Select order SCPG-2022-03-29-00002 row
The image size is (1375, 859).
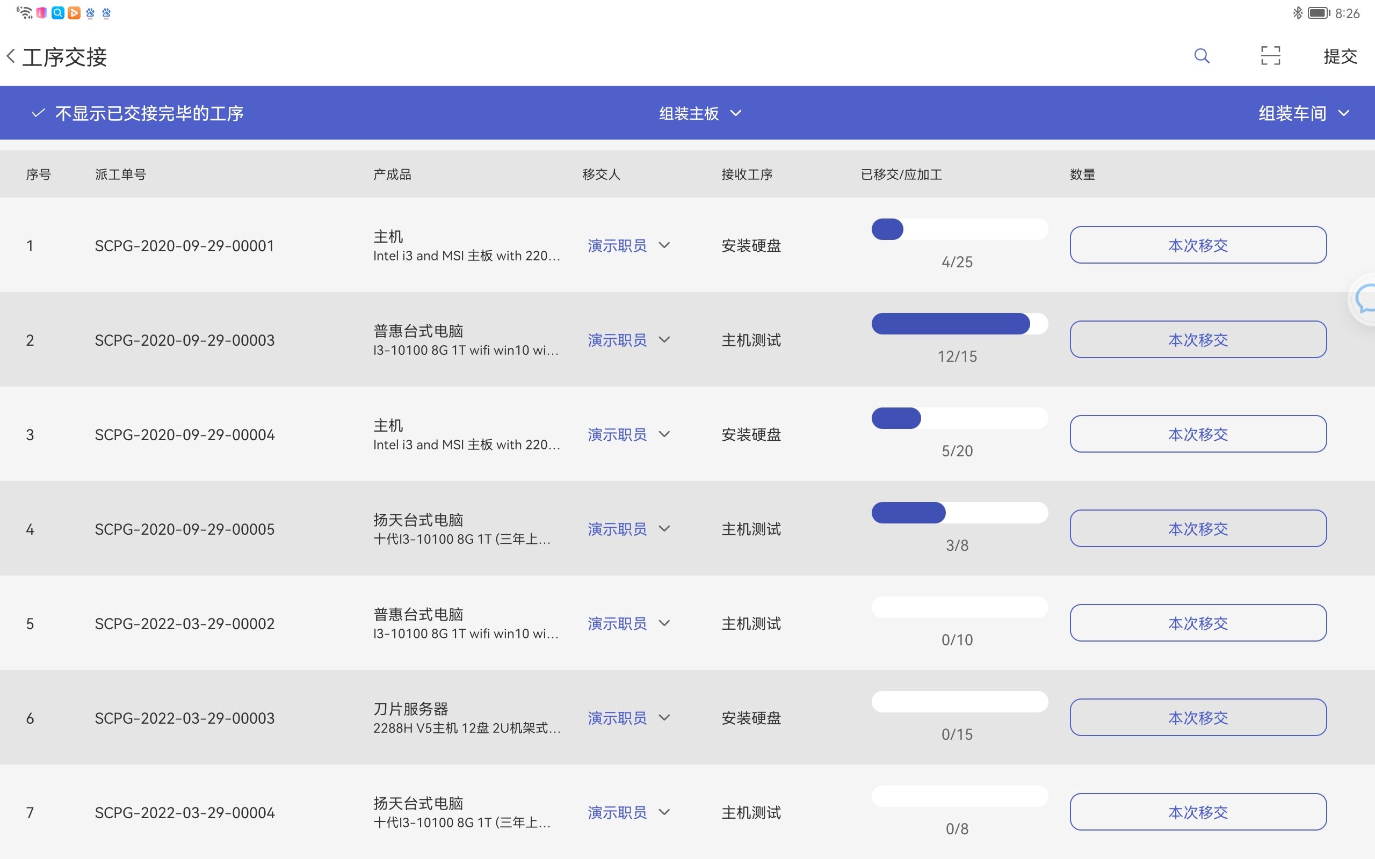pyautogui.click(x=185, y=624)
